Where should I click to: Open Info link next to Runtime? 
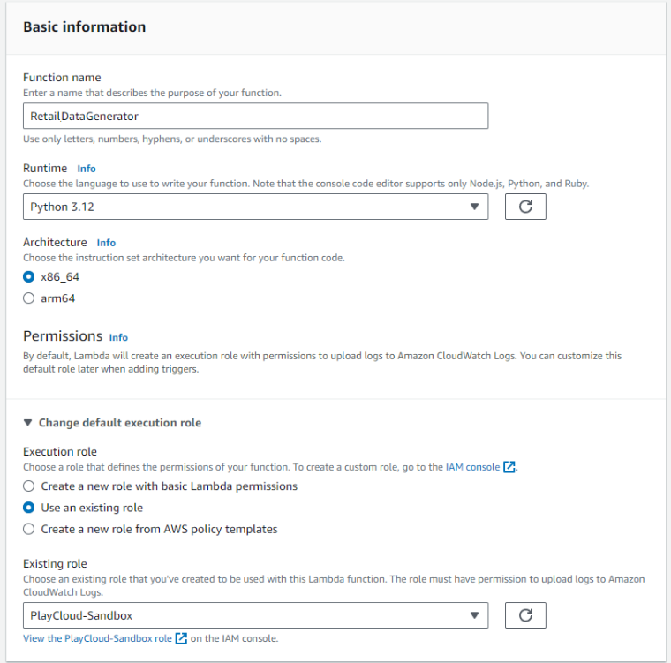[x=87, y=169]
